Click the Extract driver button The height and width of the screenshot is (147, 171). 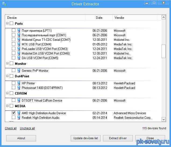pyautogui.click(x=118, y=138)
